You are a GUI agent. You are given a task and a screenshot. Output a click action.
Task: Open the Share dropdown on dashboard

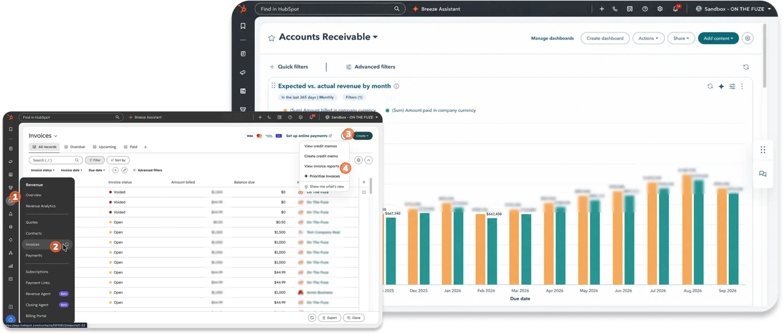coord(681,38)
